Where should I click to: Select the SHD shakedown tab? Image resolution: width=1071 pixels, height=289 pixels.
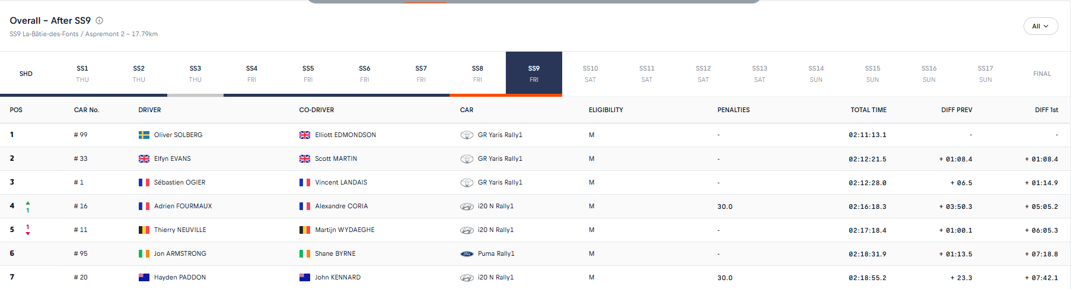[x=26, y=74]
